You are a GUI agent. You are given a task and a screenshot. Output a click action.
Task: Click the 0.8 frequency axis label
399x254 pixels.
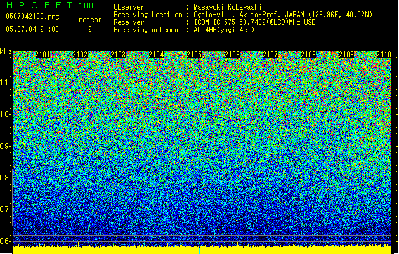coord(5,178)
